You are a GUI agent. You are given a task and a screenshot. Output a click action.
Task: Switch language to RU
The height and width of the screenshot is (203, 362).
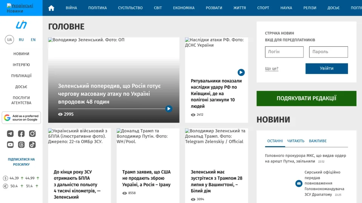pos(21,39)
